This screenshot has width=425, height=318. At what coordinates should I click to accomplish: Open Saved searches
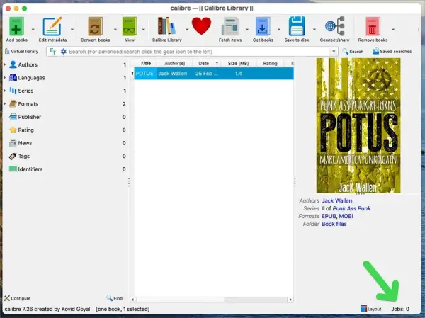[392, 52]
